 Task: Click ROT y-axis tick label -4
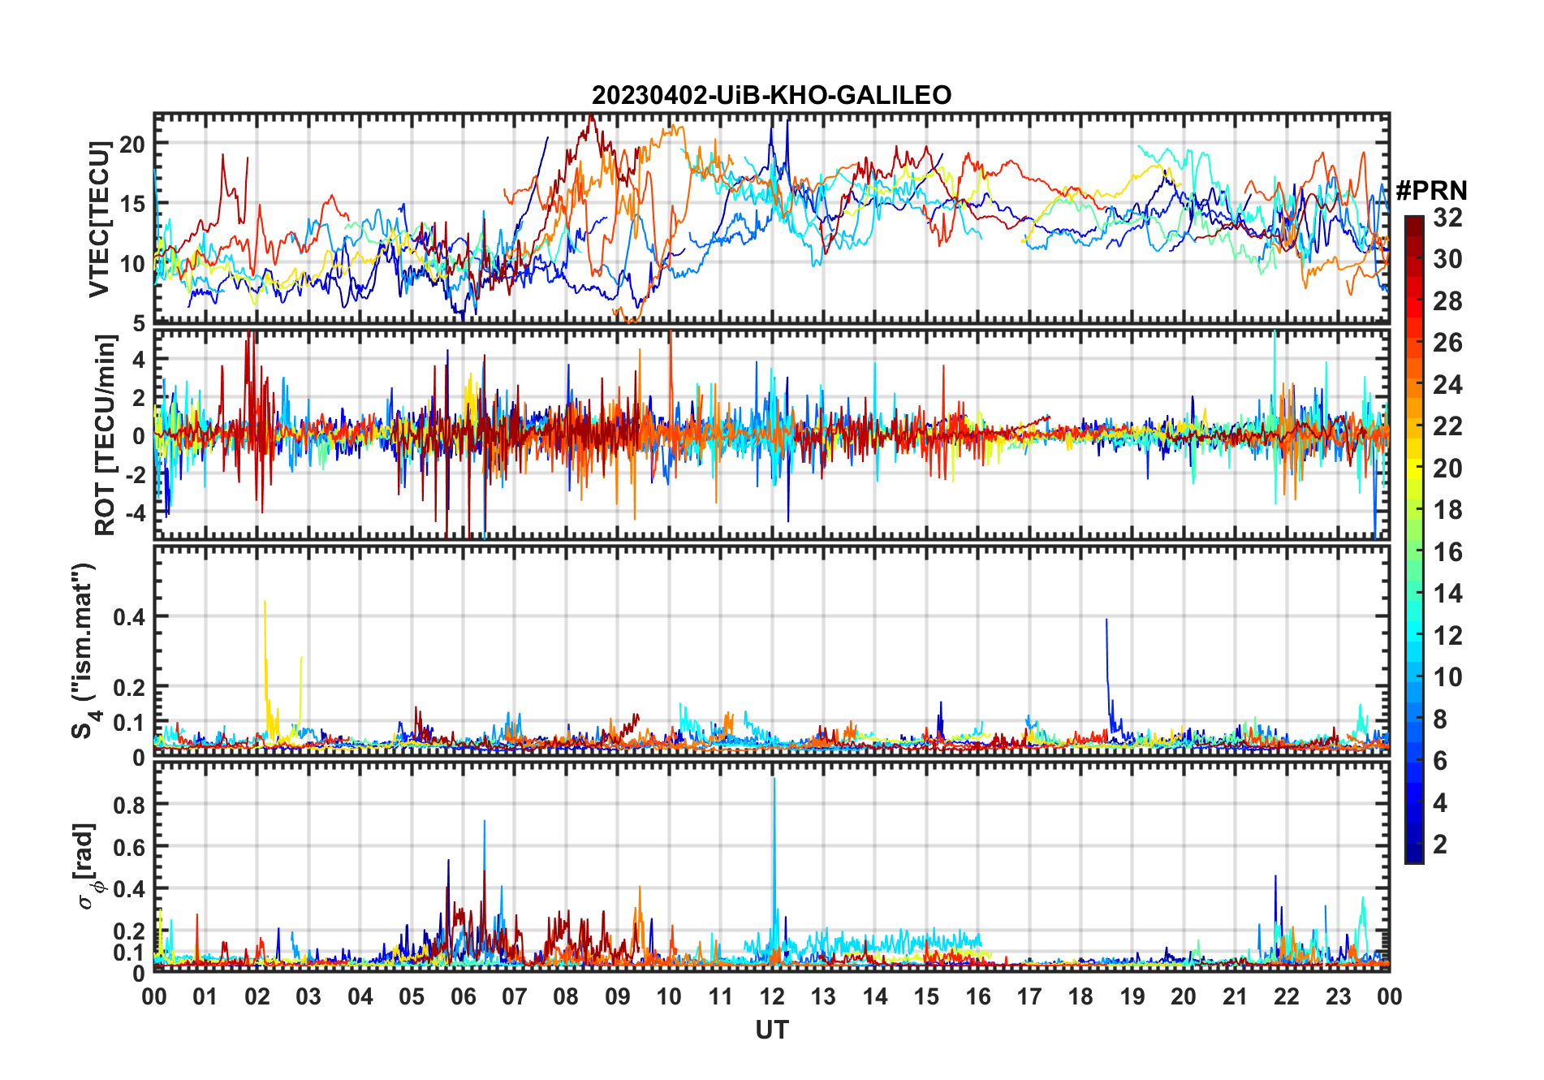(x=135, y=513)
